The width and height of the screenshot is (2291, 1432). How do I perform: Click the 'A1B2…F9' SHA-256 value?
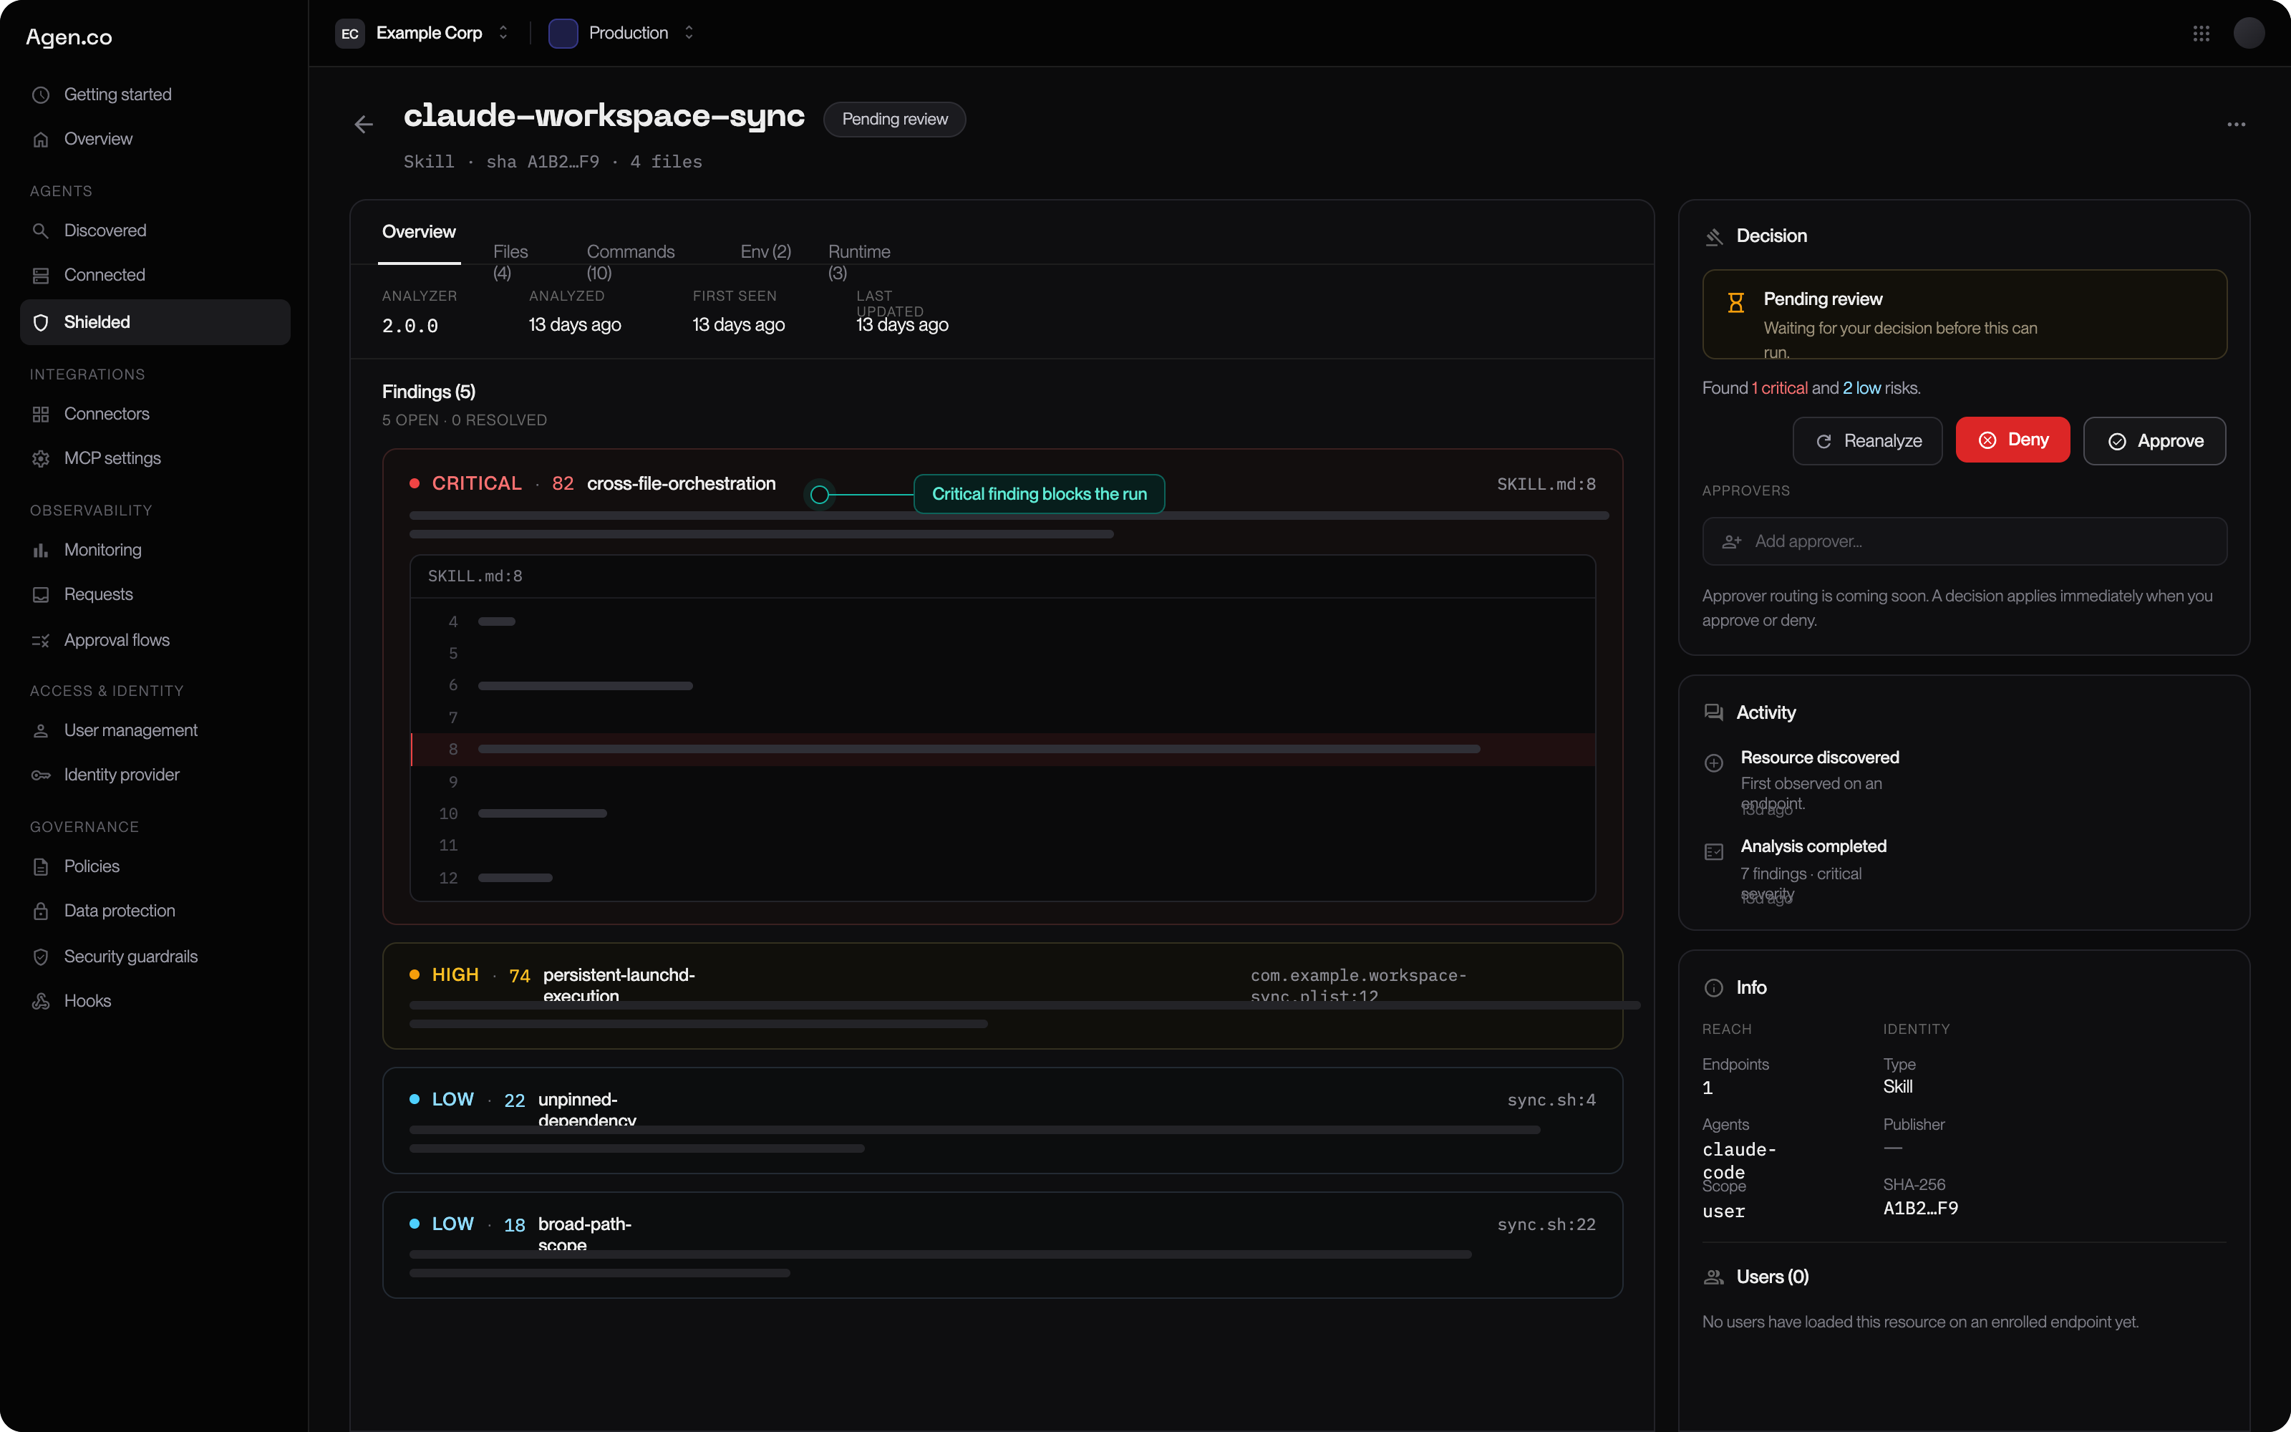(x=1920, y=1209)
